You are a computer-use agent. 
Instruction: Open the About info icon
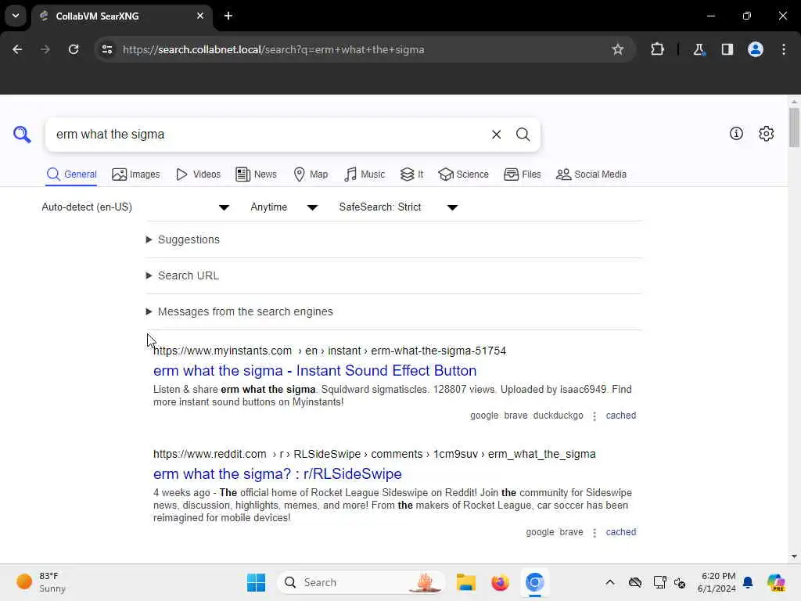(736, 133)
